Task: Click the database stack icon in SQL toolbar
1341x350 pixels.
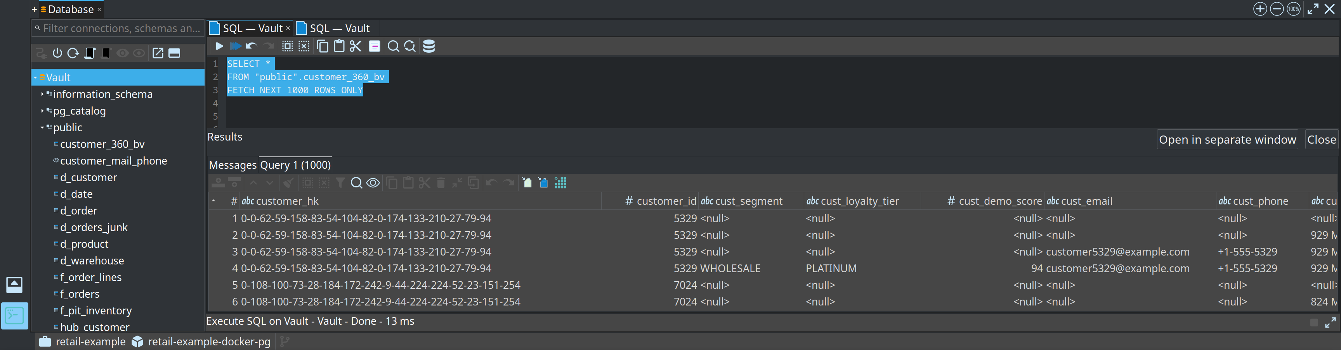Action: pos(429,46)
